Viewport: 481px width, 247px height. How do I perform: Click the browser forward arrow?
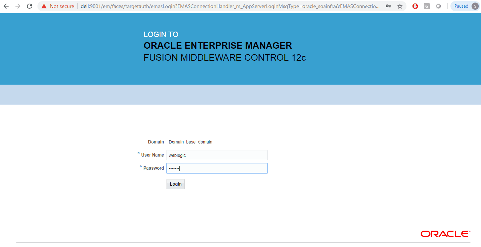pos(18,6)
